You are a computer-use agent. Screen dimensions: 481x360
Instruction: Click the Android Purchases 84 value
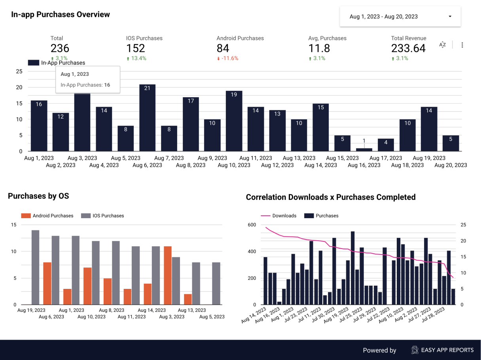click(223, 48)
